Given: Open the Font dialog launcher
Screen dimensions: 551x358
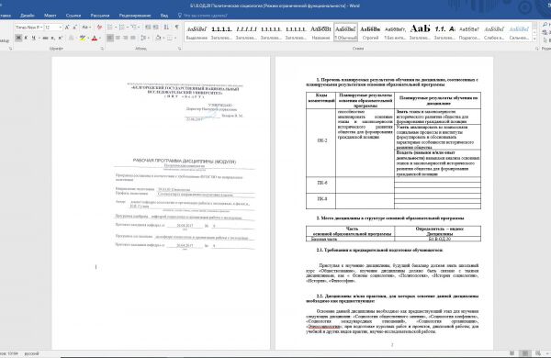Looking at the screenshot, I should pyautogui.click(x=102, y=49).
